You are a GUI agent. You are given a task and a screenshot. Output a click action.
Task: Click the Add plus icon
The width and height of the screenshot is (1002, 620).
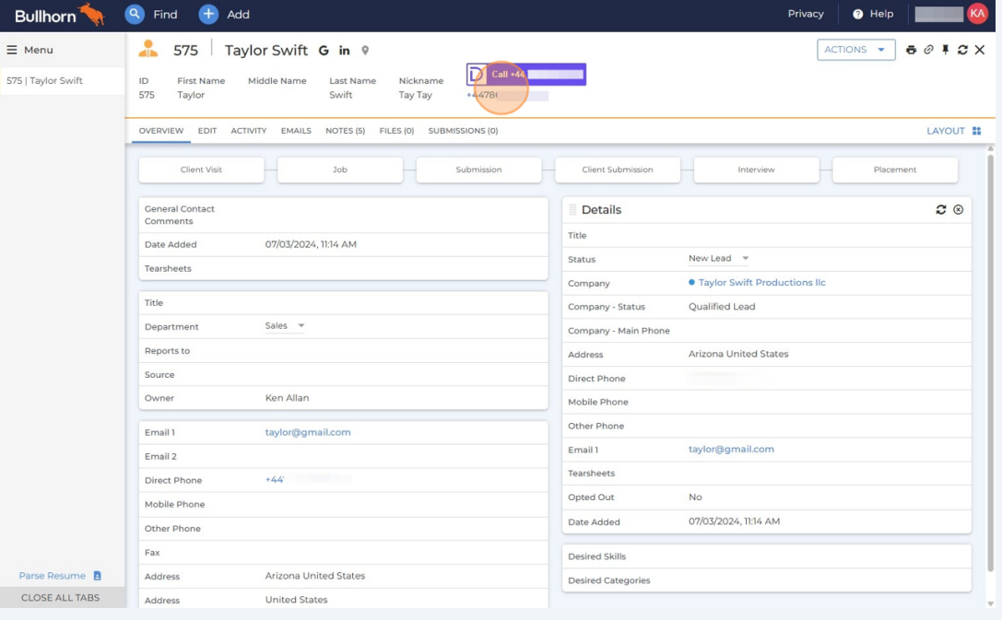click(x=208, y=14)
